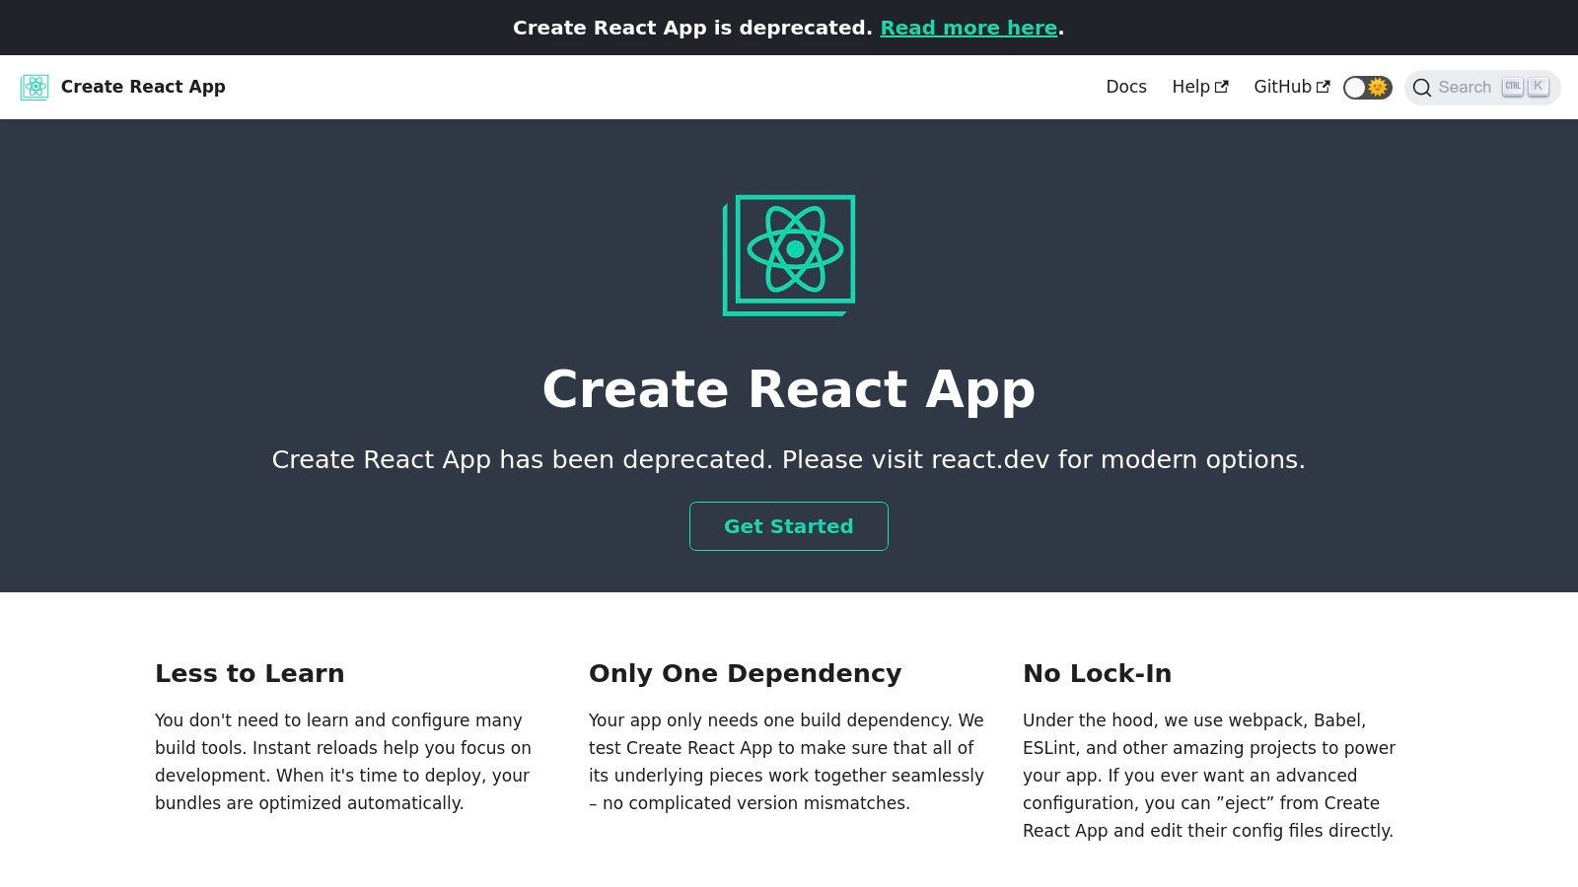Click the 'Less to Learn' heading
Screen dimensions: 1578x887
[250, 673]
